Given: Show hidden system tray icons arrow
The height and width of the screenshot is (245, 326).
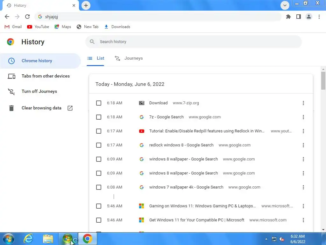Looking at the screenshot, I should (x=266, y=239).
